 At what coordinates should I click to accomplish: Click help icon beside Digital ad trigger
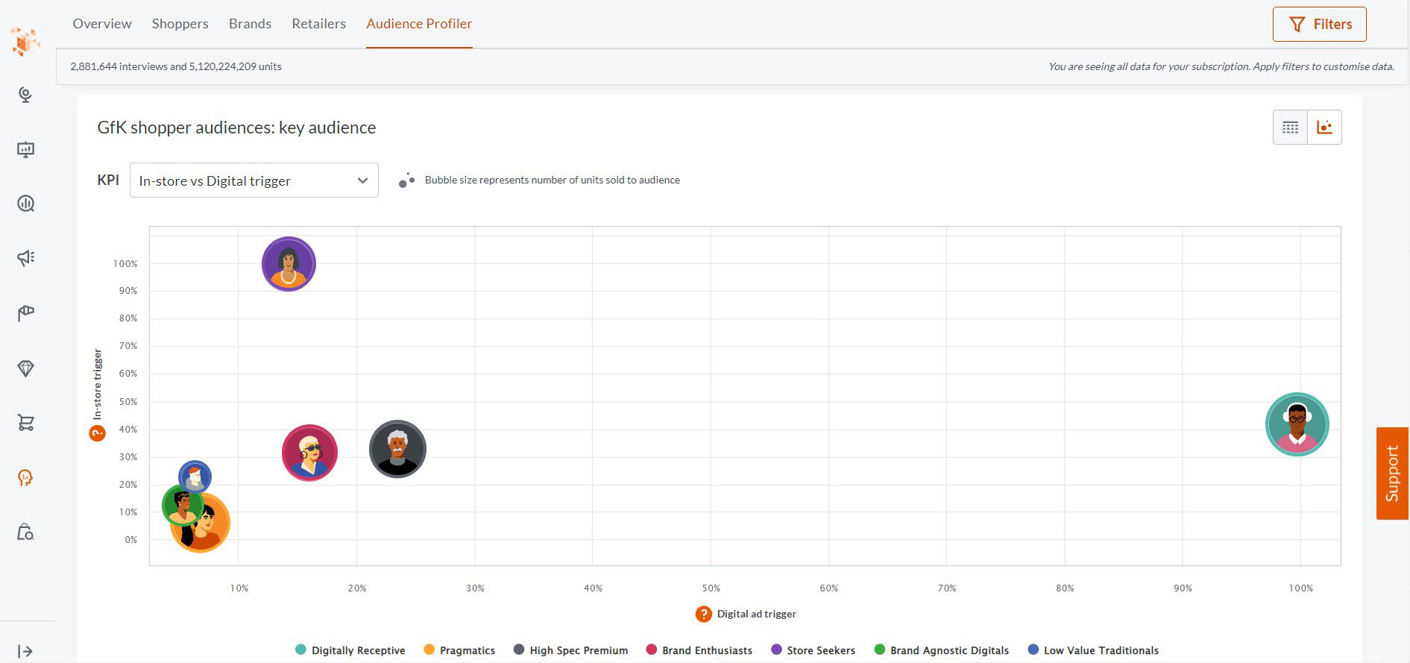point(703,614)
